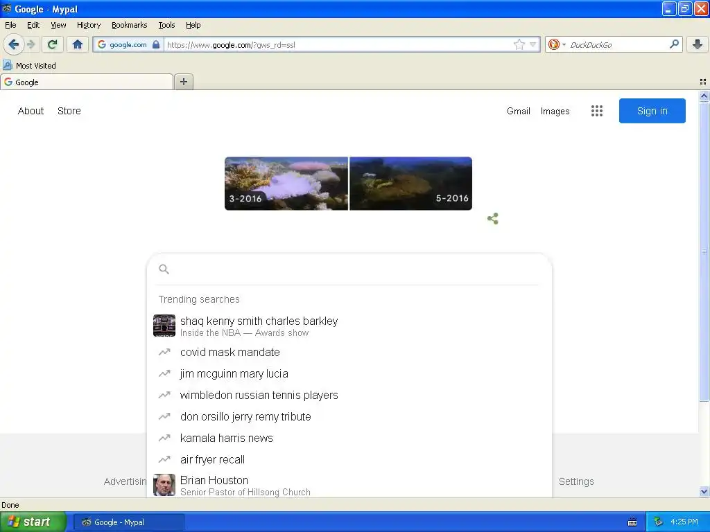Open the Edit menu
The image size is (710, 532).
(33, 26)
